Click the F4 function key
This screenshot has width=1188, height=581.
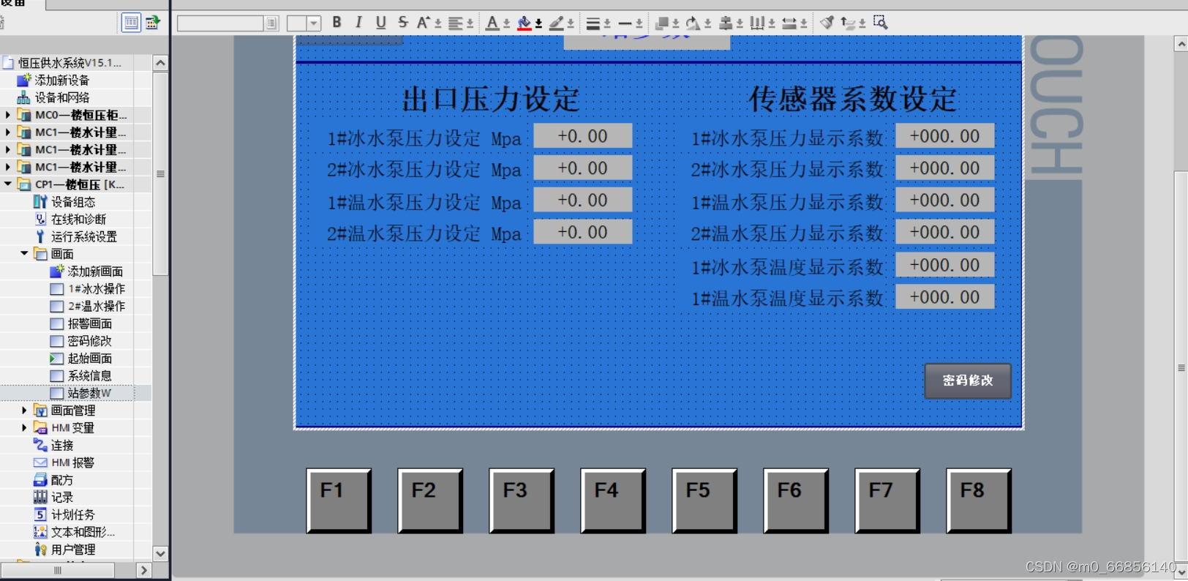click(x=613, y=501)
